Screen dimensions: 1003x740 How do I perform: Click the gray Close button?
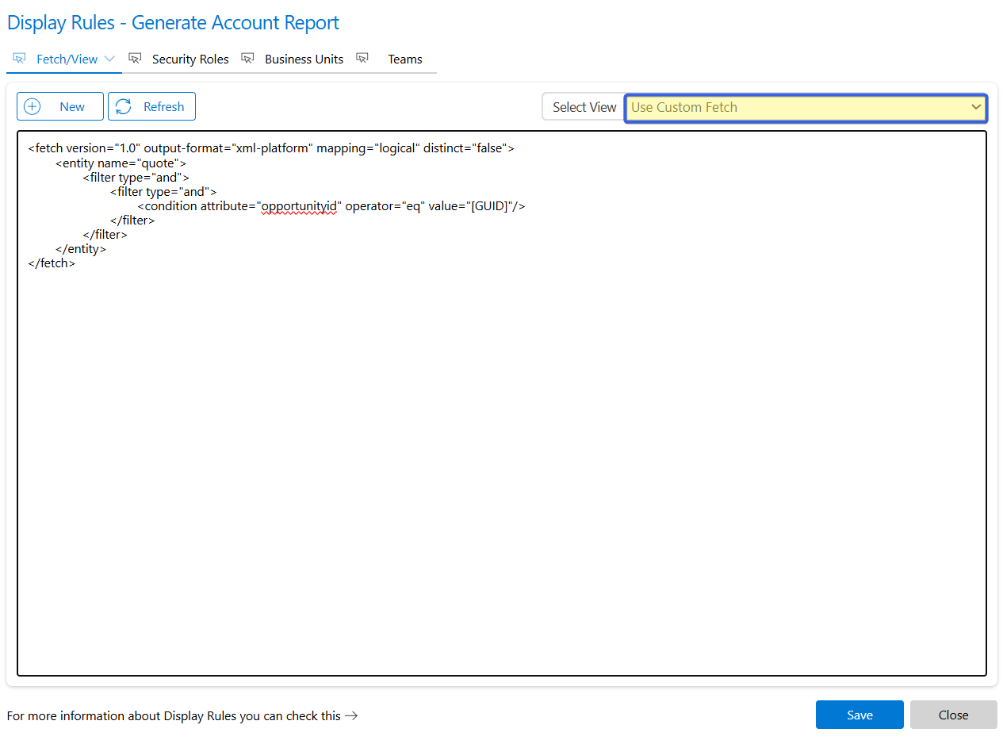pos(953,715)
